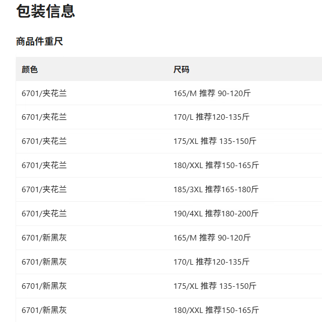Select the 165/M size cell for 夹花兰

[212, 93]
